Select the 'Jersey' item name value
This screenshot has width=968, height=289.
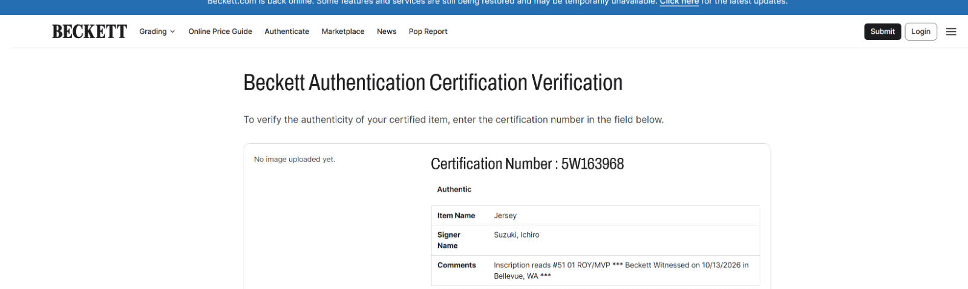click(x=505, y=215)
